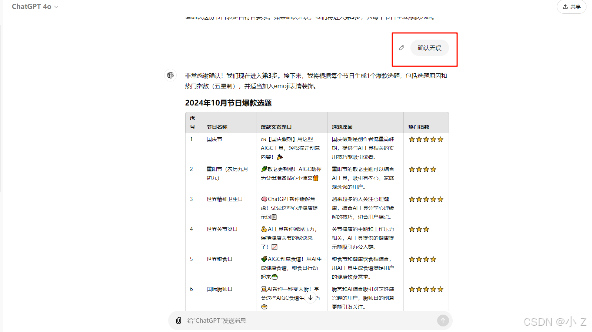Click the 给"ChatGPT"发送消息 input field

tap(310, 321)
